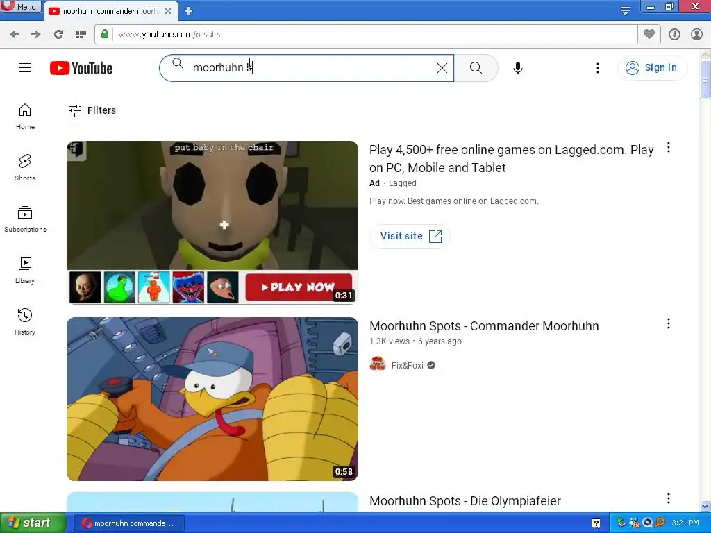Open more options for Commander Moorhuhn video

[669, 323]
